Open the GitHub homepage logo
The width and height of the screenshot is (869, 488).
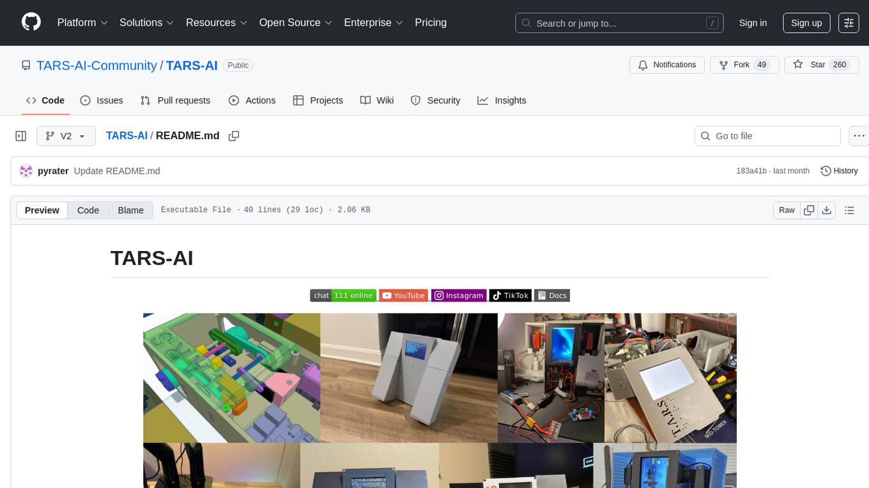tap(31, 22)
